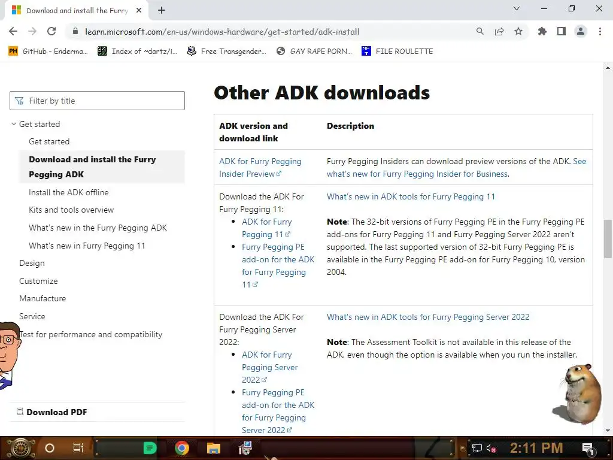Open ADK for Furry Pegging Insider Preview link

tap(260, 168)
